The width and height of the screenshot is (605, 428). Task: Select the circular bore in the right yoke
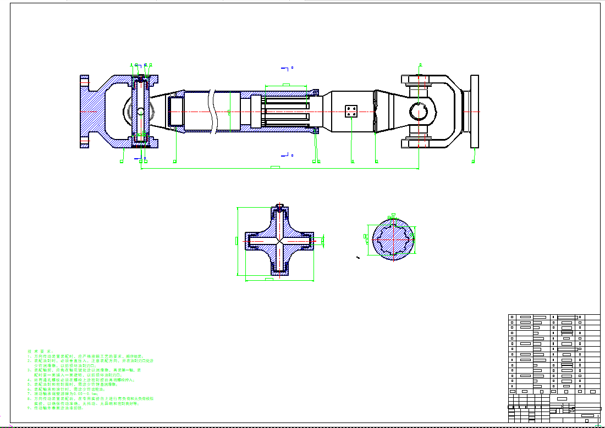pos(422,112)
